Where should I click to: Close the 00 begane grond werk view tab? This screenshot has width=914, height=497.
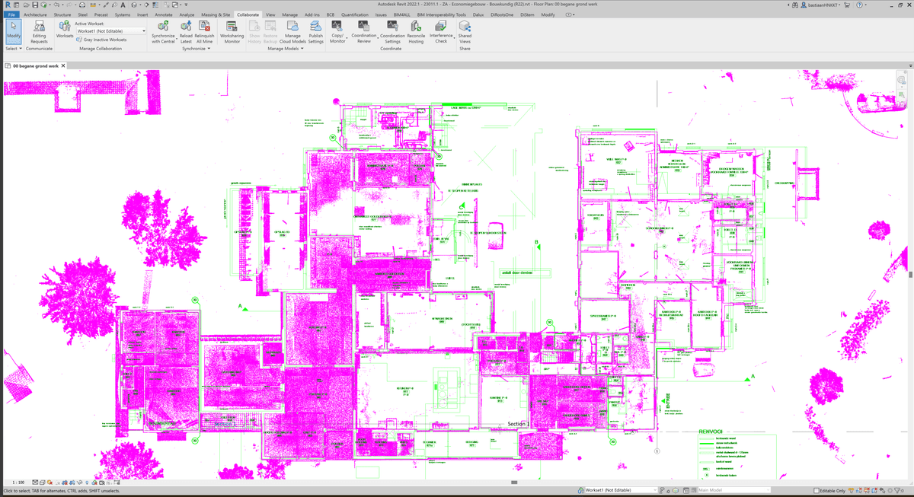point(64,66)
